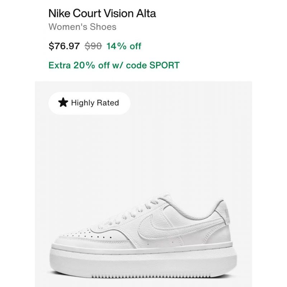Click the heel tab of the sneaker

[225, 211]
